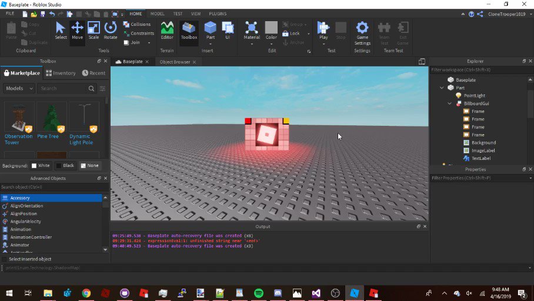
Task: Show the Toolbox Recent tab
Action: pyautogui.click(x=94, y=73)
